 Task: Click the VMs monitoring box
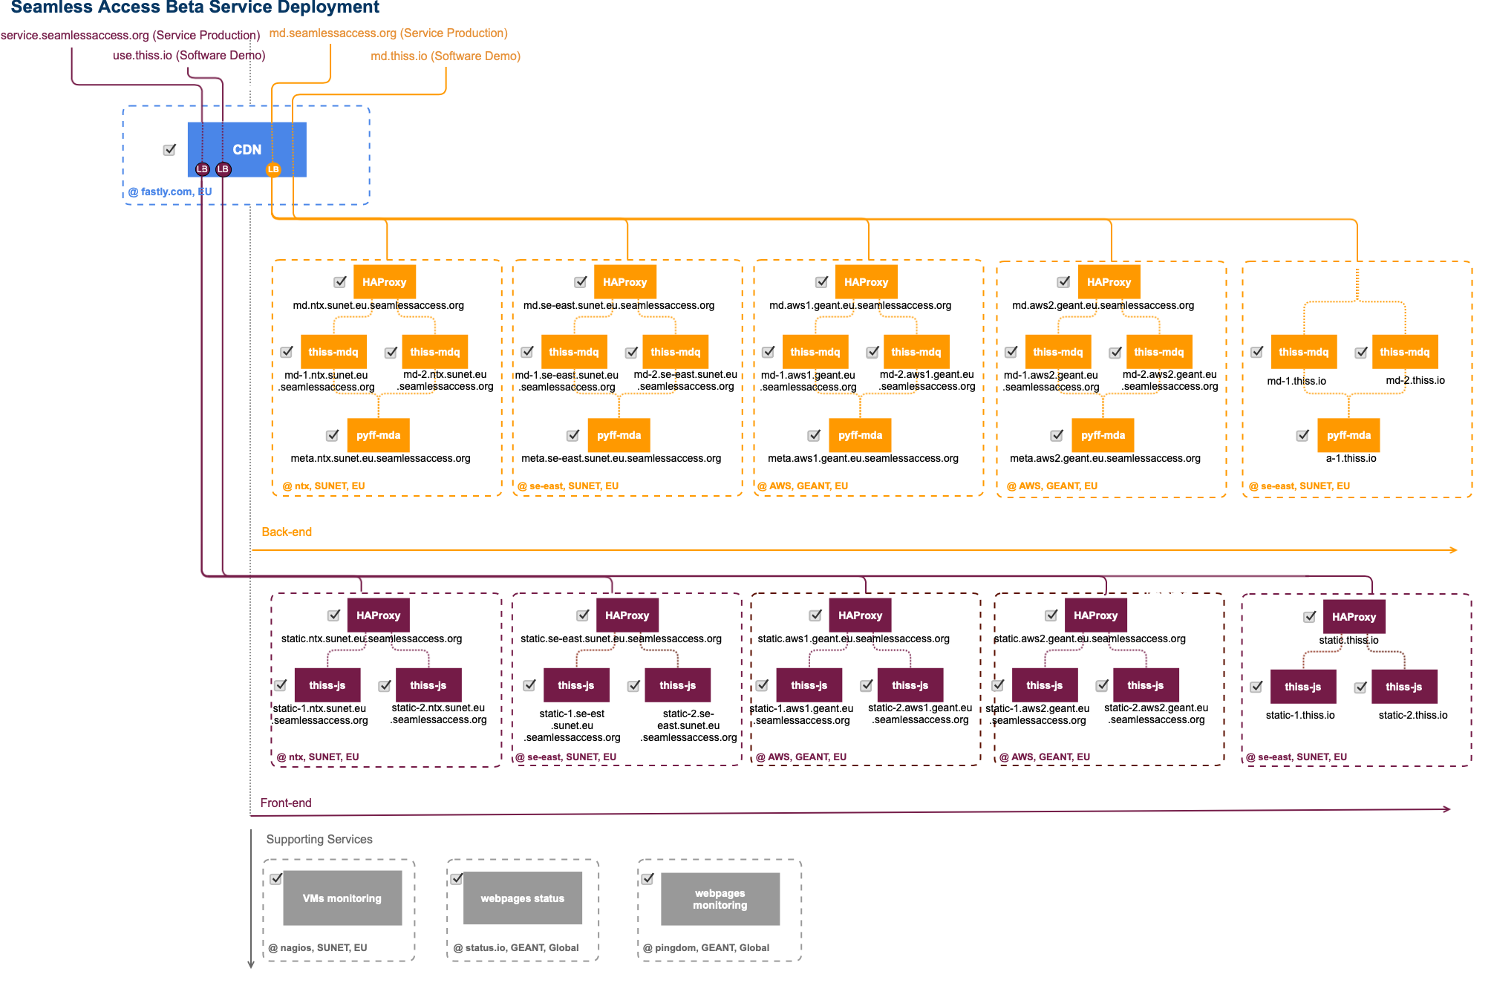342,898
